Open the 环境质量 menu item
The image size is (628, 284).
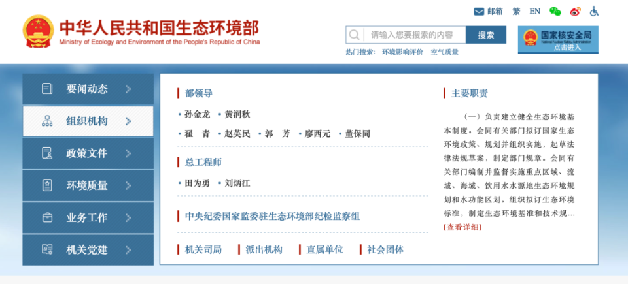coord(88,185)
